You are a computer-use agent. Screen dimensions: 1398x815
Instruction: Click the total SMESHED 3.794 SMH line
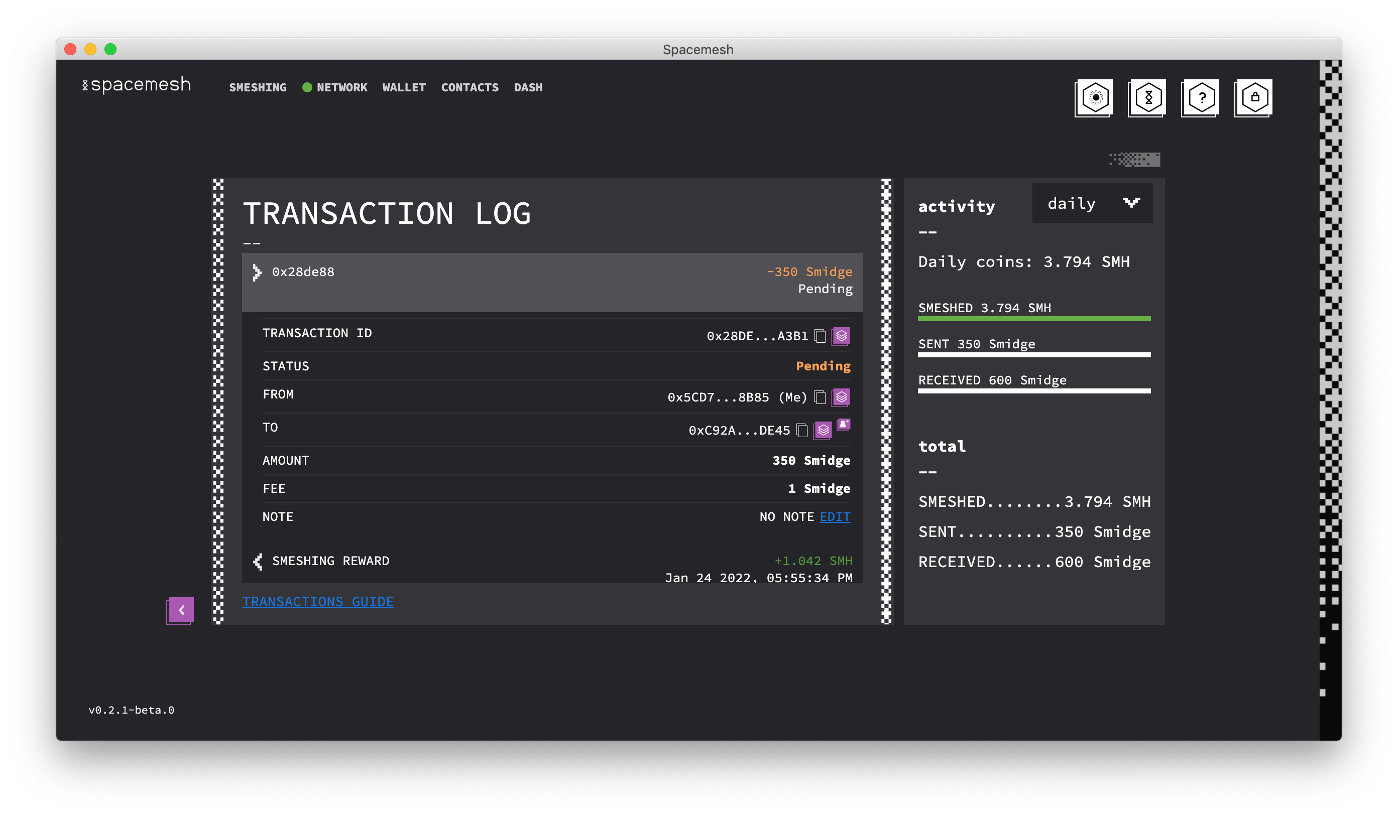click(1034, 502)
